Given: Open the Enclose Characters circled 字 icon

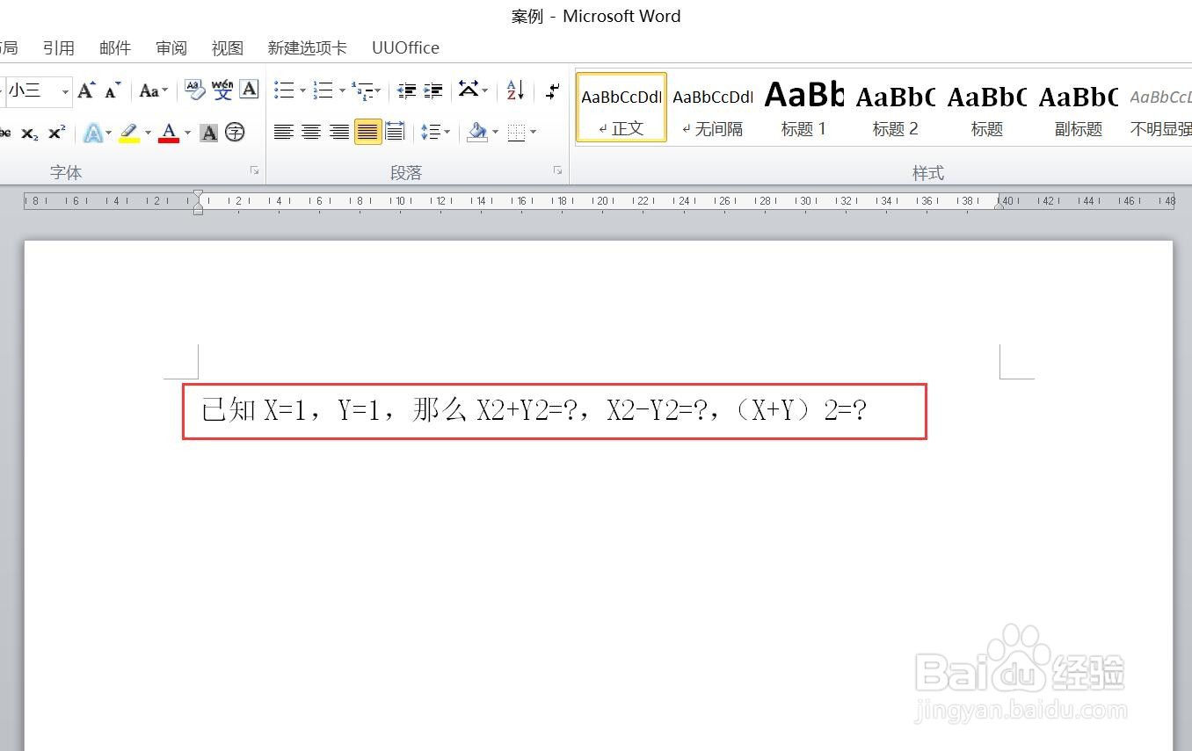Looking at the screenshot, I should pos(235,133).
